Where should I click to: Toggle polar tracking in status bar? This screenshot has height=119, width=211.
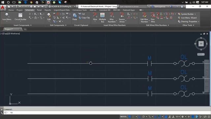(143, 117)
